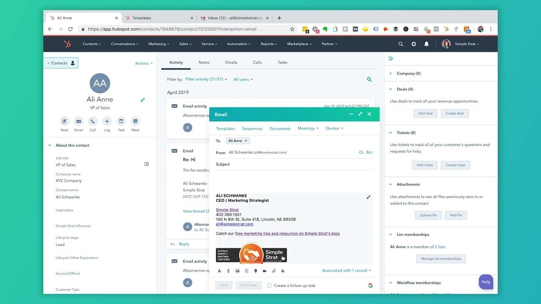Viewport: 541px width, 304px height.
Task: Open the Associated with 1 record dropdown
Action: pyautogui.click(x=347, y=271)
